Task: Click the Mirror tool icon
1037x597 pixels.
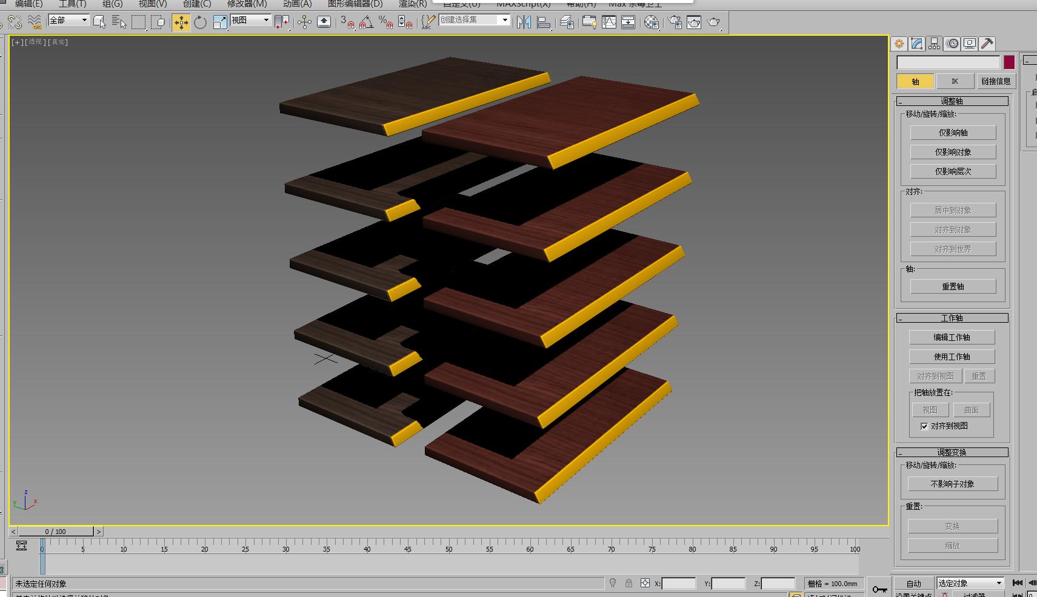Action: pos(524,23)
